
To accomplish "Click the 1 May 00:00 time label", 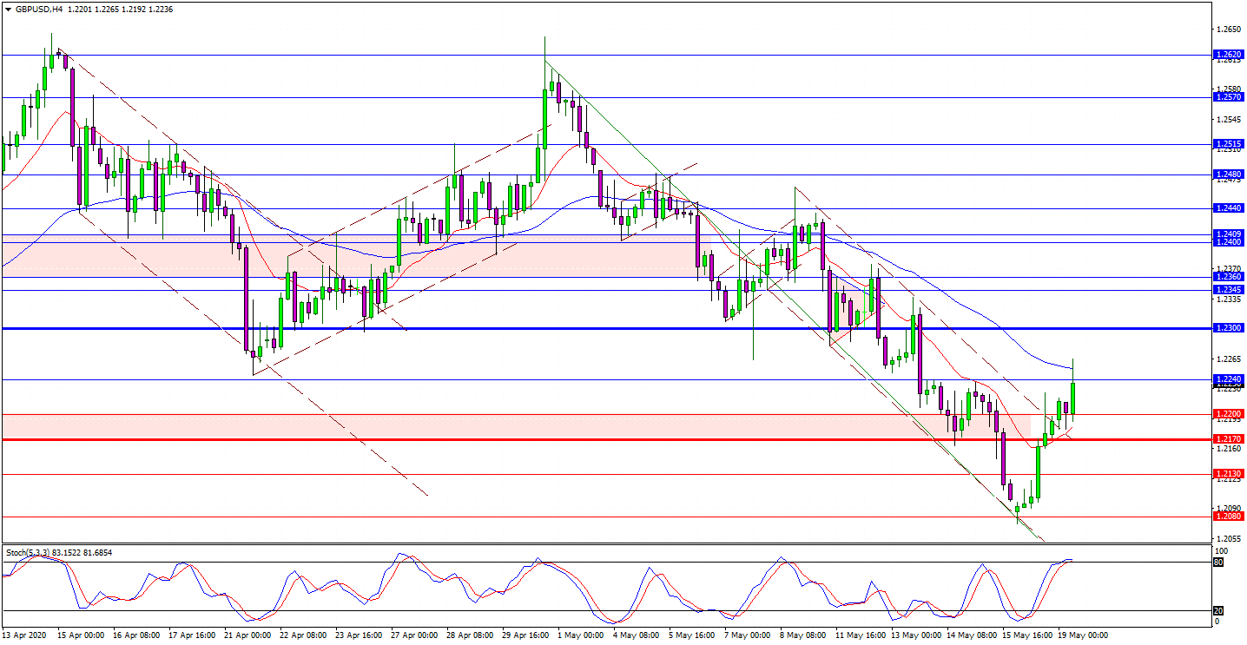I will pyautogui.click(x=581, y=635).
